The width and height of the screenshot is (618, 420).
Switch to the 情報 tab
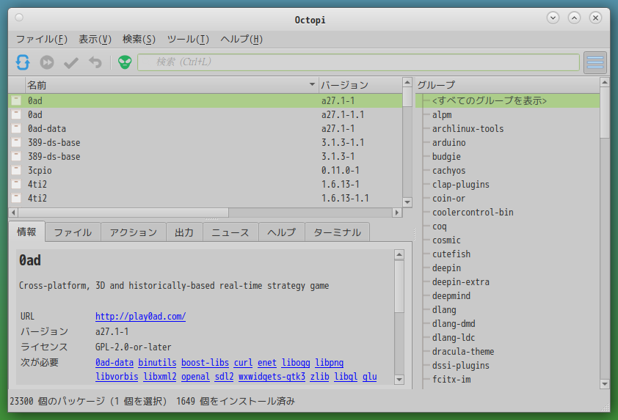[x=27, y=232]
